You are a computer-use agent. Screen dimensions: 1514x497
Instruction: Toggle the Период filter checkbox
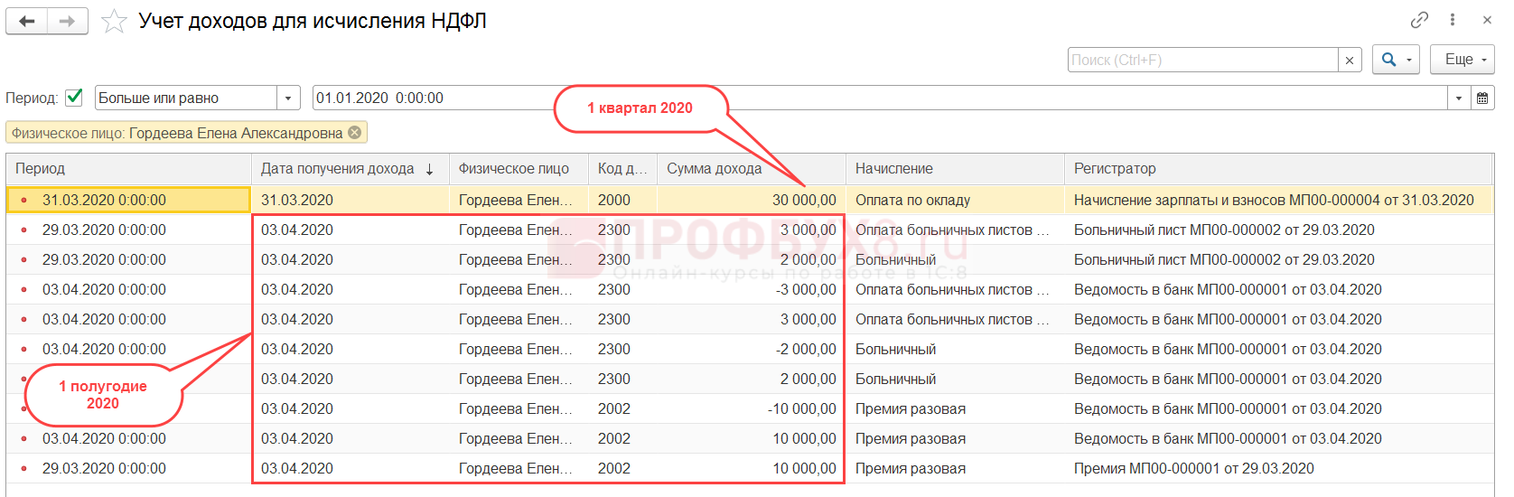pyautogui.click(x=75, y=98)
